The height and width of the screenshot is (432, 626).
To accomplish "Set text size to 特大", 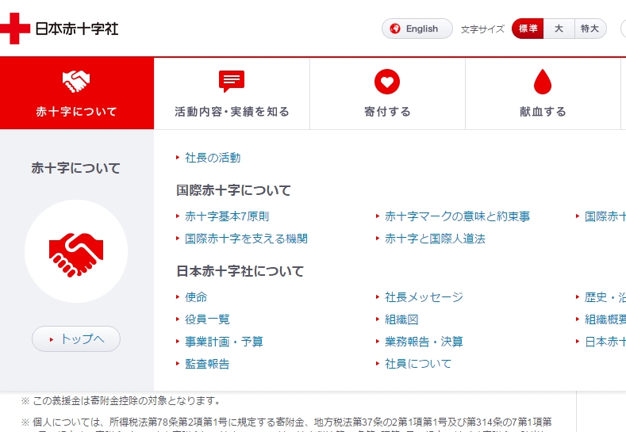I will tap(590, 29).
